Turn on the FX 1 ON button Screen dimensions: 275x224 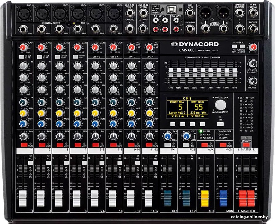[167, 145]
